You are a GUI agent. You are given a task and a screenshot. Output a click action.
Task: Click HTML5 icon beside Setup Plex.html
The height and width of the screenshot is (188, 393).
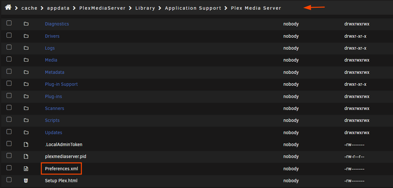pyautogui.click(x=26, y=181)
